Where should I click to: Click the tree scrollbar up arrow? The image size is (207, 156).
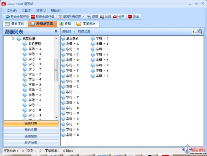(x=56, y=38)
